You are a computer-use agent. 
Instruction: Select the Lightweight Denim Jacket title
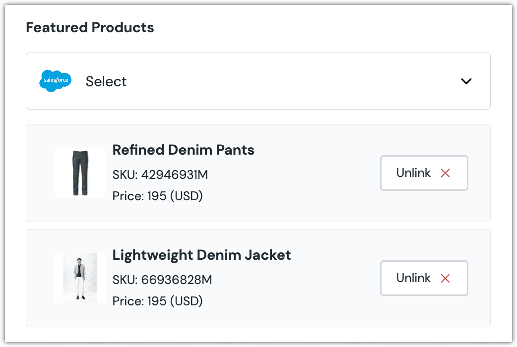click(x=201, y=255)
